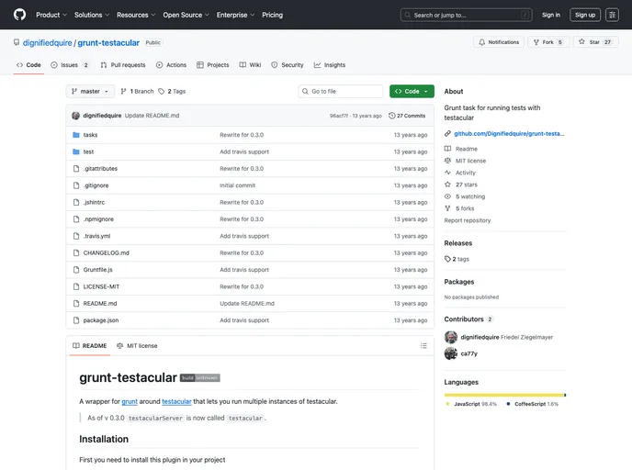
Task: Click the tag icon beside 2 Tags
Action: tap(162, 92)
